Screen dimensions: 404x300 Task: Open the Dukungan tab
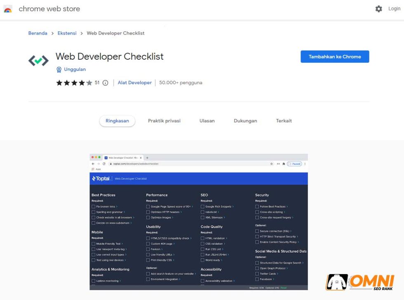[x=245, y=121]
